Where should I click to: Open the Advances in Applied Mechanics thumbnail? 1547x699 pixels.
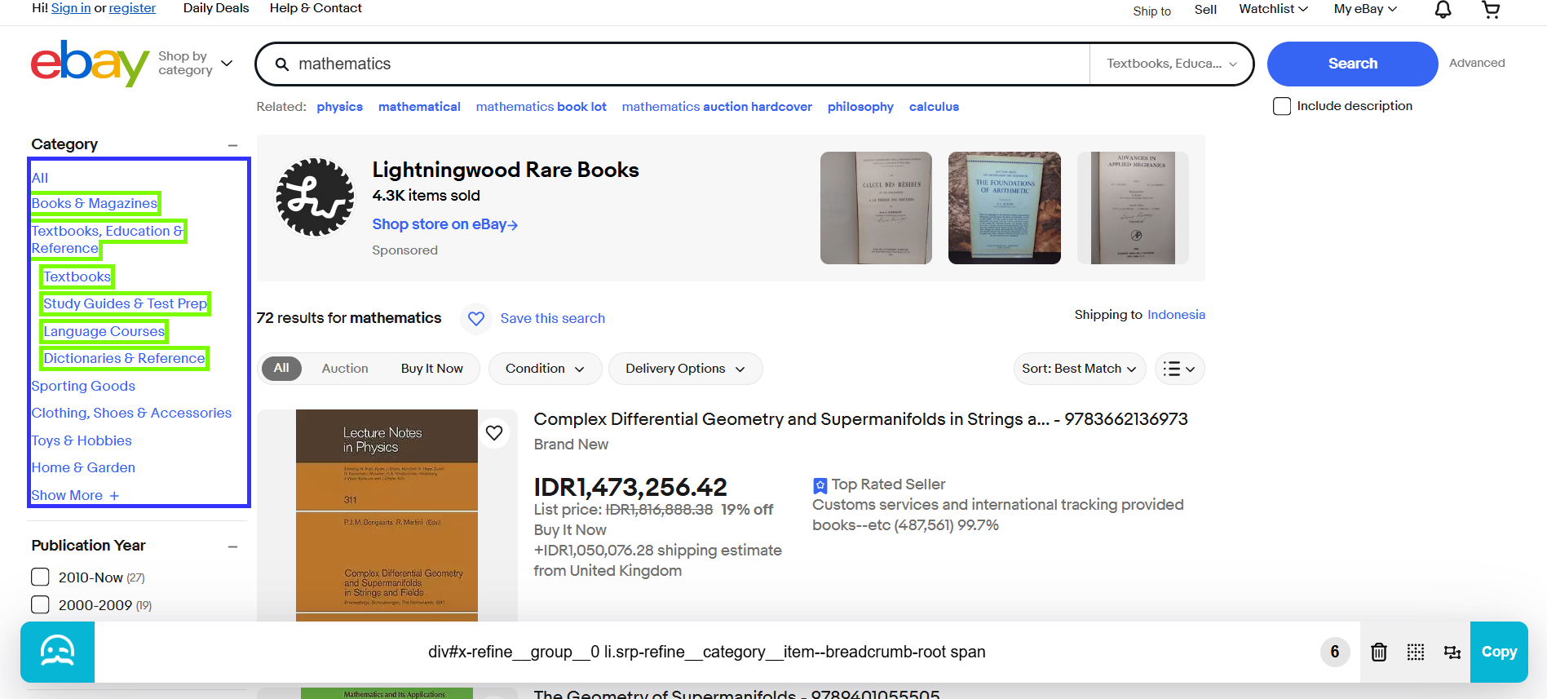(x=1134, y=208)
